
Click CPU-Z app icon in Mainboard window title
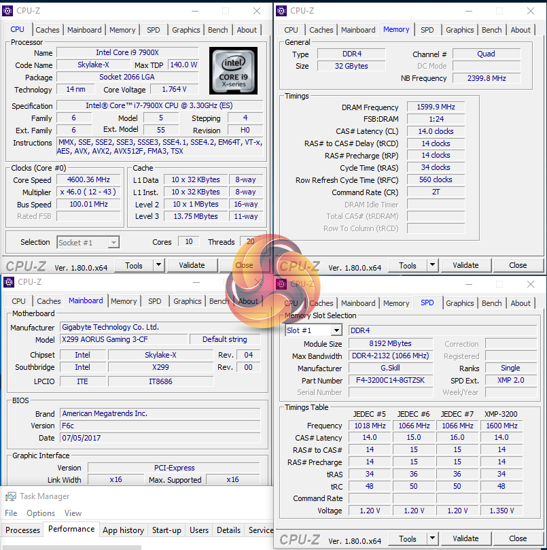8,282
